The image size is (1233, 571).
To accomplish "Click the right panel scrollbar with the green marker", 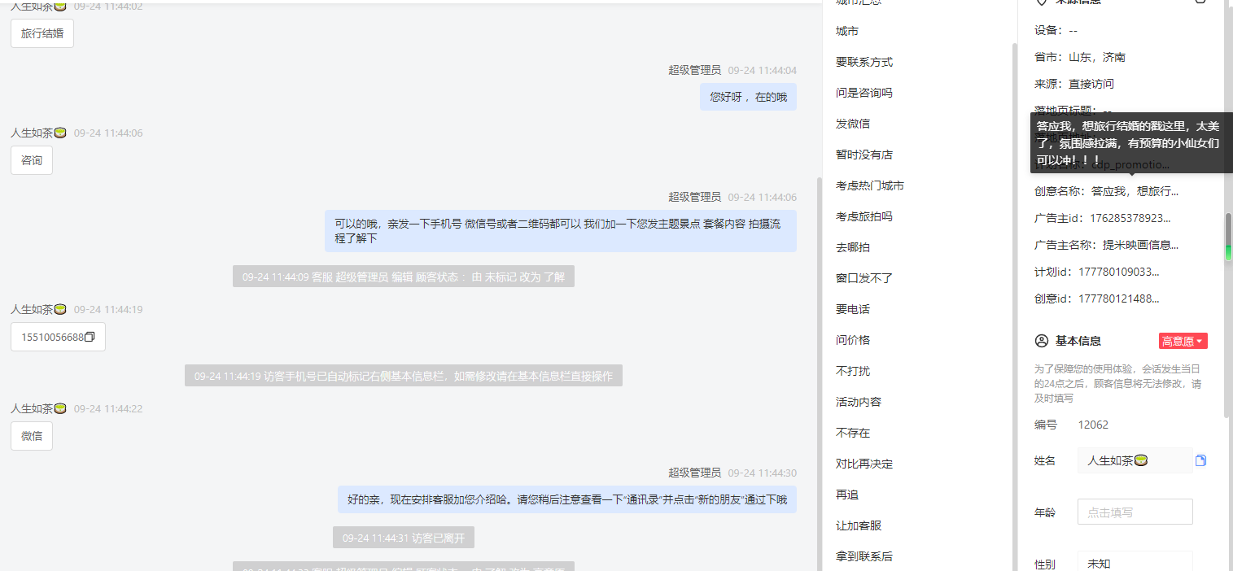I will coord(1229,237).
